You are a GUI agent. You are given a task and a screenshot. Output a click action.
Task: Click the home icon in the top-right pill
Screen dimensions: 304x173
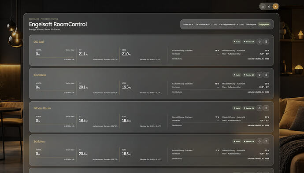coord(263,7)
